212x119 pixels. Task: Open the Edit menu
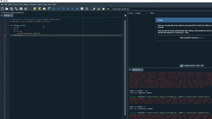[6, 4]
